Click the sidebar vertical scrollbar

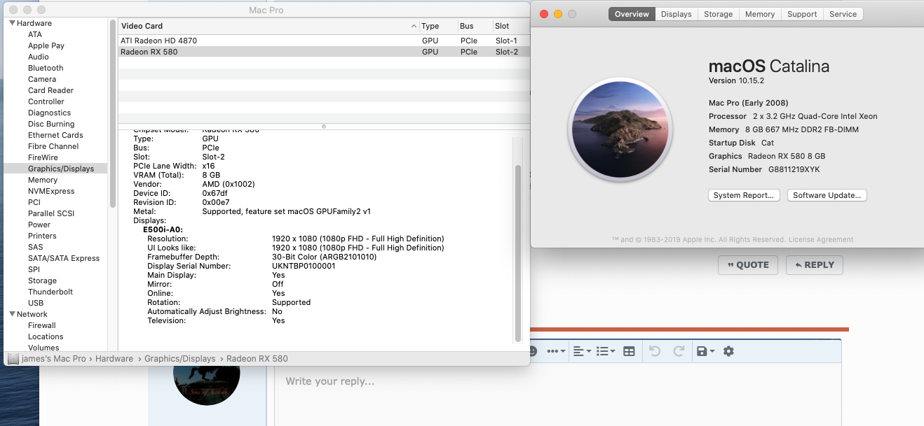112,112
